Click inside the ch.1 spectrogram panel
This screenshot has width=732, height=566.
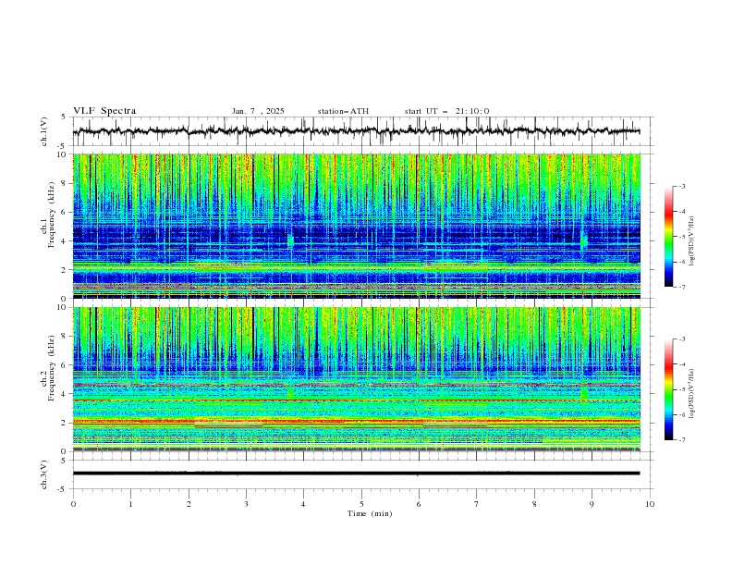[x=356, y=226]
